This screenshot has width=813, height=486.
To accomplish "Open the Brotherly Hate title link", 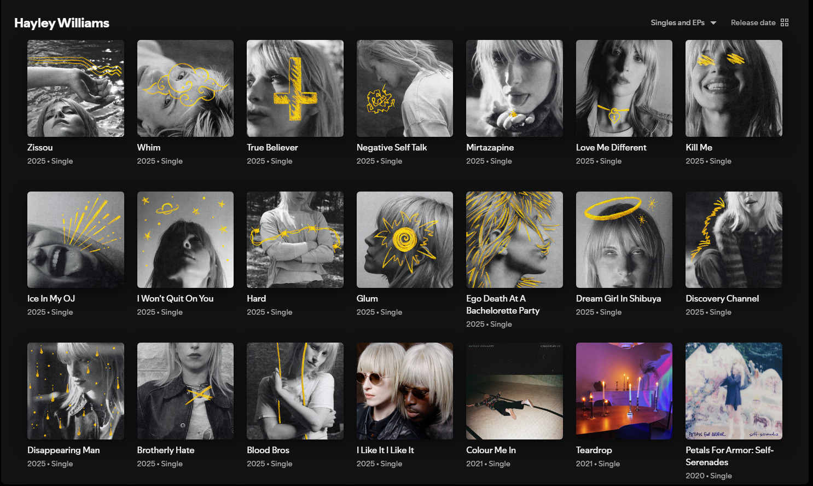I will pyautogui.click(x=166, y=450).
